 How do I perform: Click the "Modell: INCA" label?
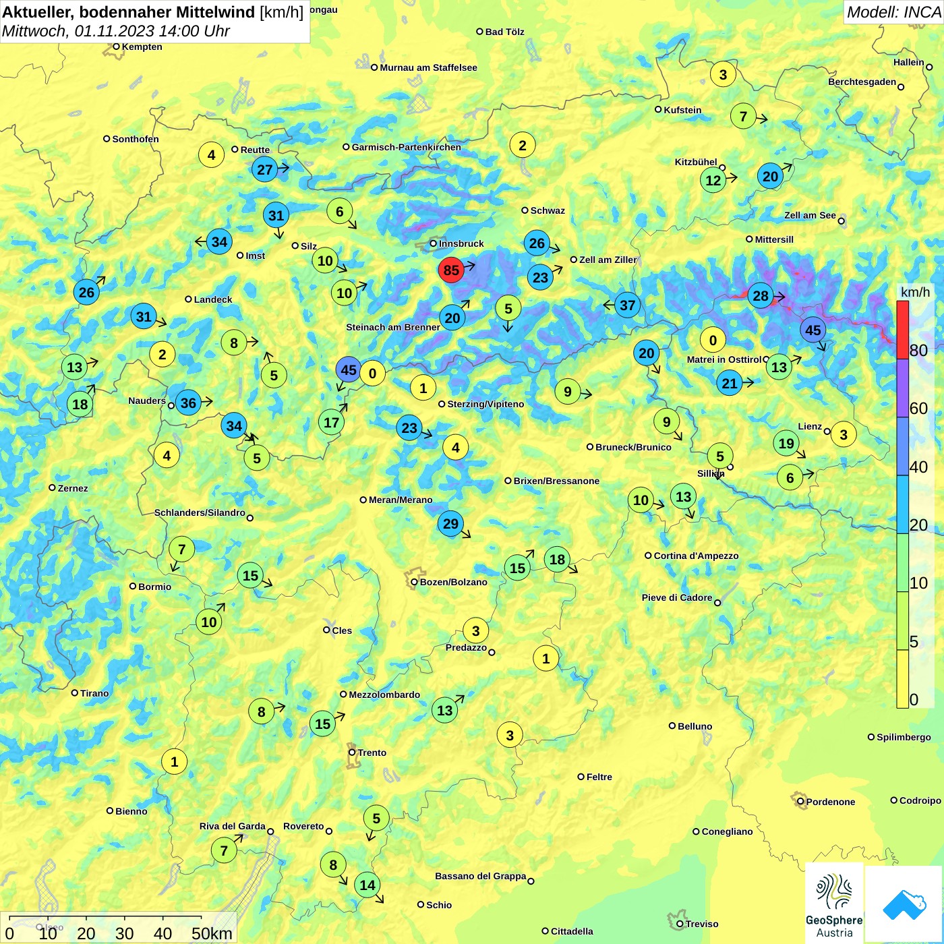click(893, 12)
